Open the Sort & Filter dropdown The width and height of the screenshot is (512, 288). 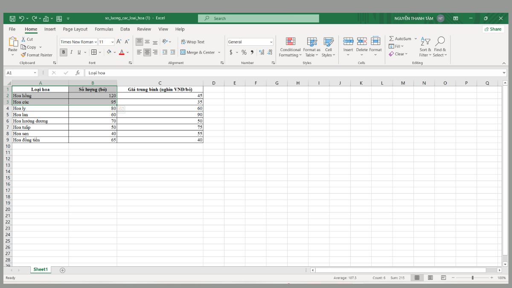[x=425, y=47]
